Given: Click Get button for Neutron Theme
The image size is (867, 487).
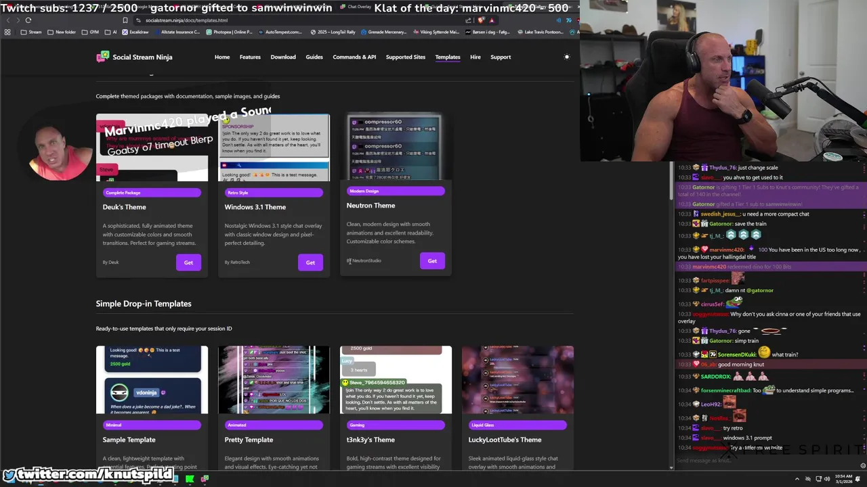Looking at the screenshot, I should 432,260.
